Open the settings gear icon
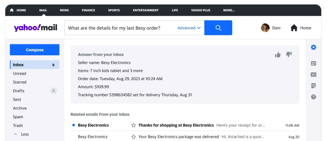 [x=313, y=47]
